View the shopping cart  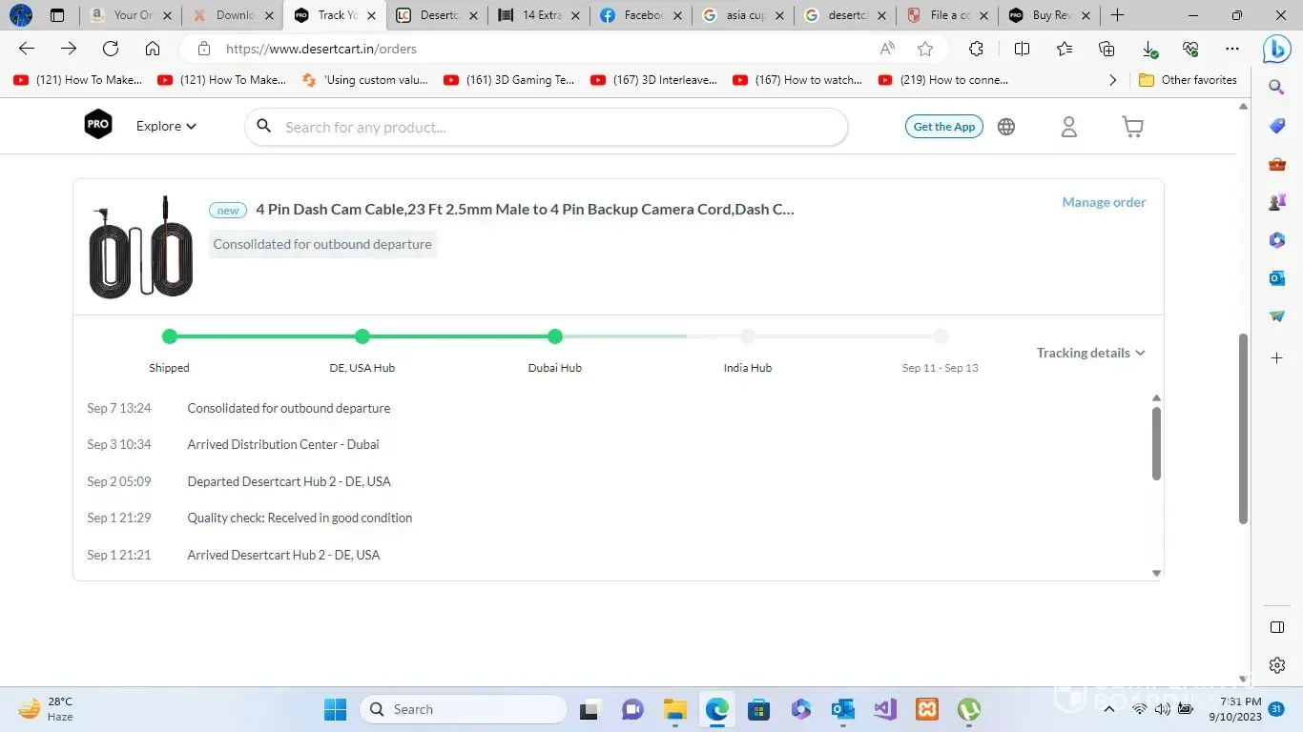[x=1132, y=127]
